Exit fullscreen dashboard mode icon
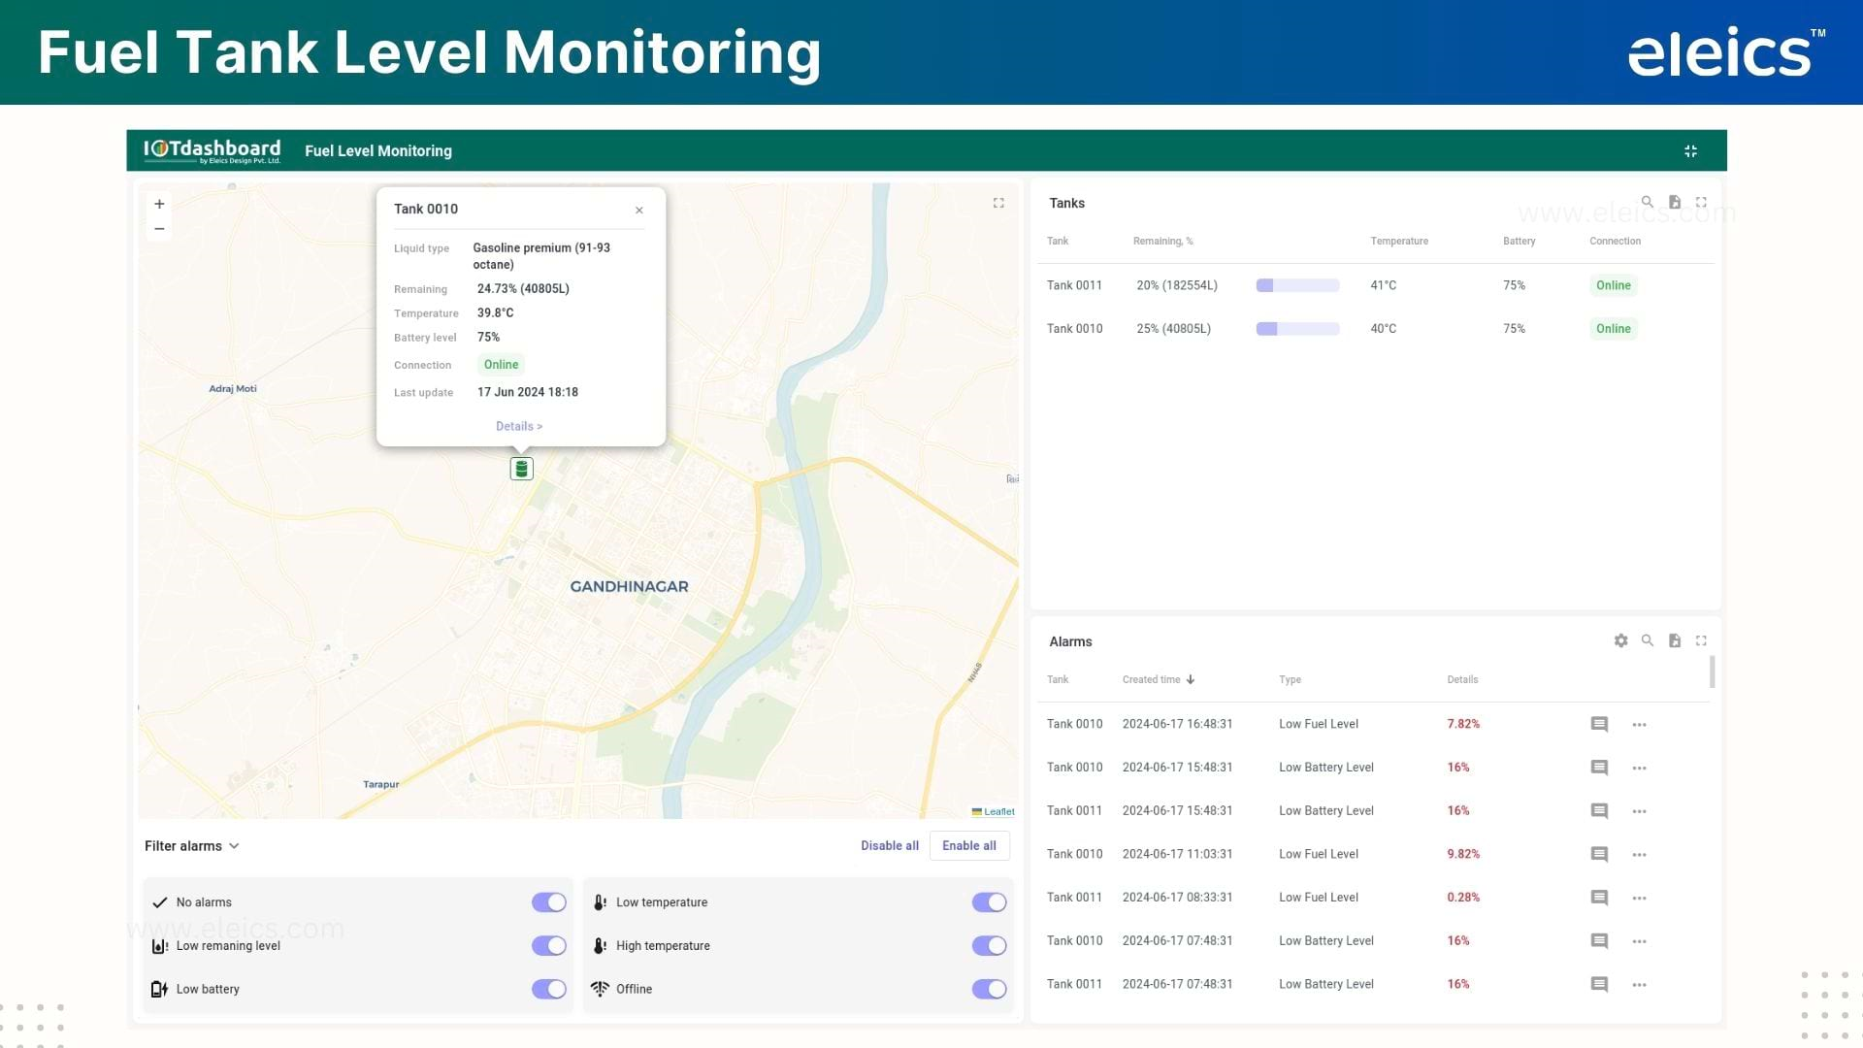 pyautogui.click(x=1690, y=151)
